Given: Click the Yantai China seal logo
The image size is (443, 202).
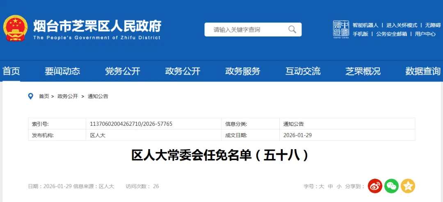Looking at the screenshot, I should (341, 30).
